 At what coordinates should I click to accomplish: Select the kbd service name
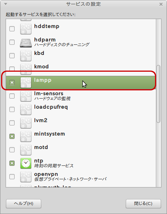tap(39, 53)
